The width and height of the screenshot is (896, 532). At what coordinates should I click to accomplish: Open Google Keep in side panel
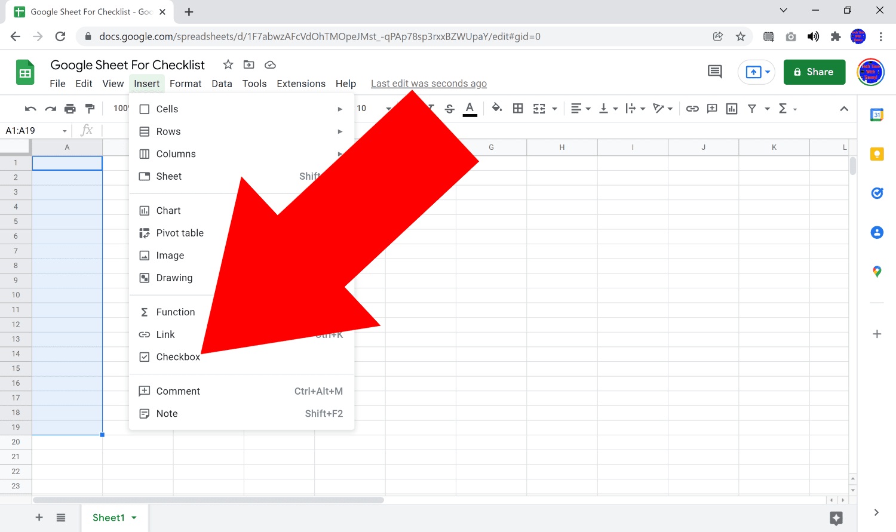pos(876,154)
